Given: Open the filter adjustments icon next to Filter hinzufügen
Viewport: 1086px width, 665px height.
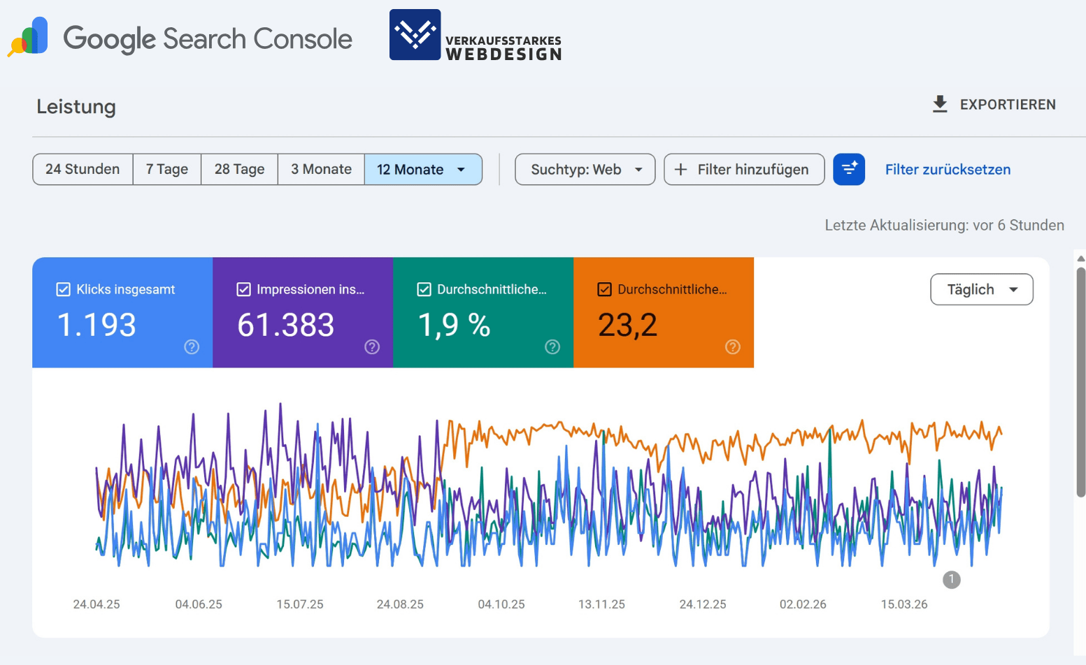Looking at the screenshot, I should point(849,169).
